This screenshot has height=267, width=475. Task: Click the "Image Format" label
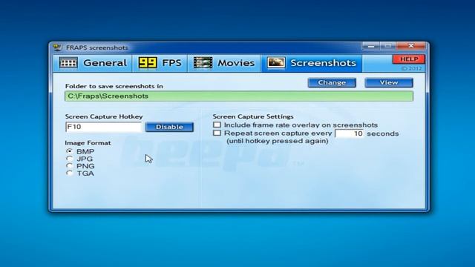tap(88, 143)
